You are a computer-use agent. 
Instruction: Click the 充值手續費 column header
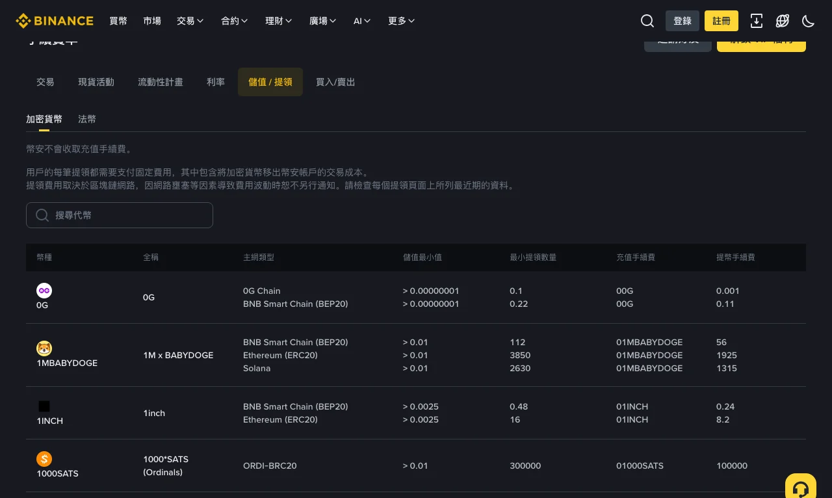click(x=636, y=257)
